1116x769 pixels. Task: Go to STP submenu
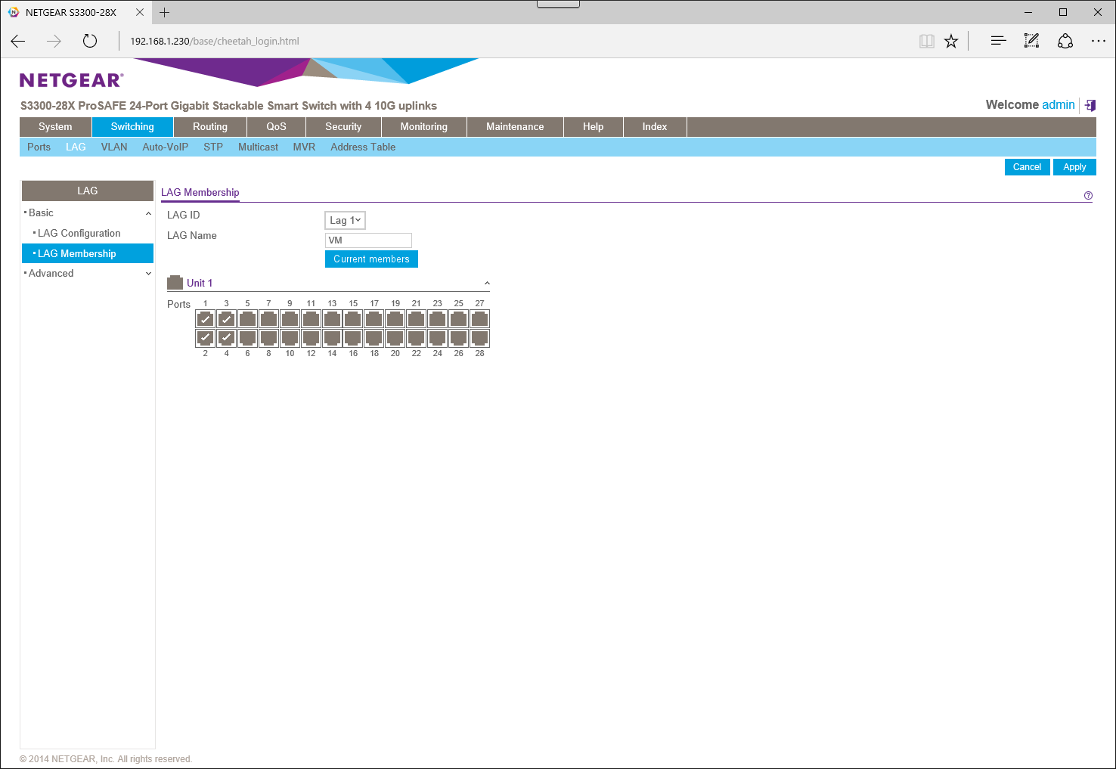tap(213, 147)
